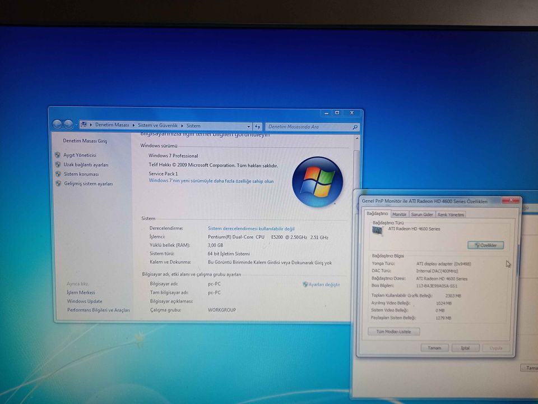This screenshot has width=538, height=404.
Task: Open Aygıt Yöneticisi link
Action: pyautogui.click(x=80, y=155)
